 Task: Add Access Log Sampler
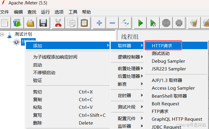[x=176, y=88]
